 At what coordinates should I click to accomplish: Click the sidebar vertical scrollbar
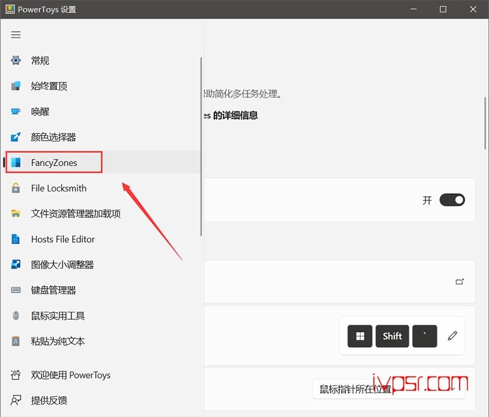(x=201, y=147)
